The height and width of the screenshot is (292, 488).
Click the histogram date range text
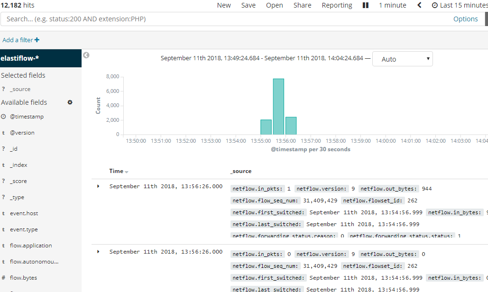262,58
